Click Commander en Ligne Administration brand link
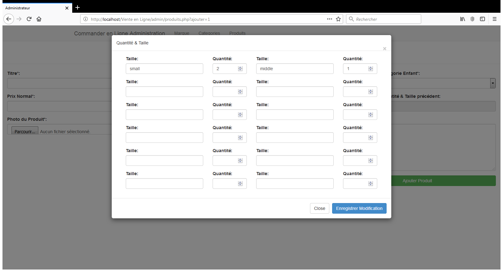 point(120,33)
